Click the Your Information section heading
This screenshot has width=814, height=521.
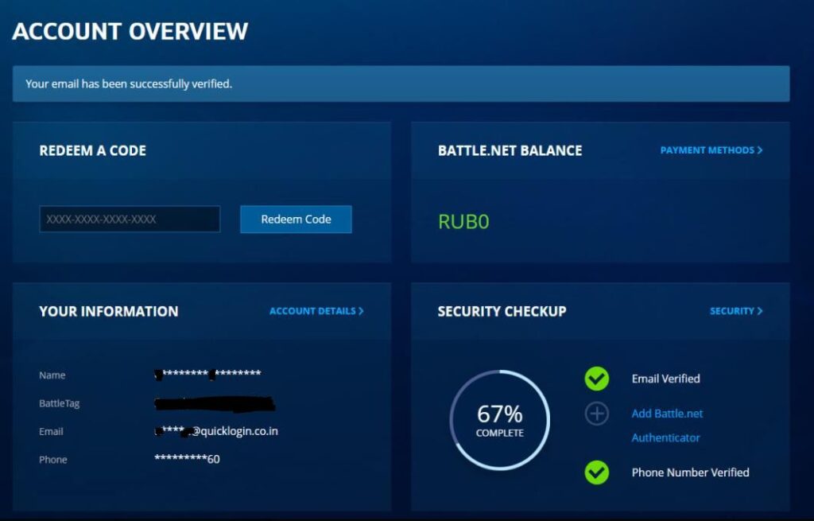108,312
